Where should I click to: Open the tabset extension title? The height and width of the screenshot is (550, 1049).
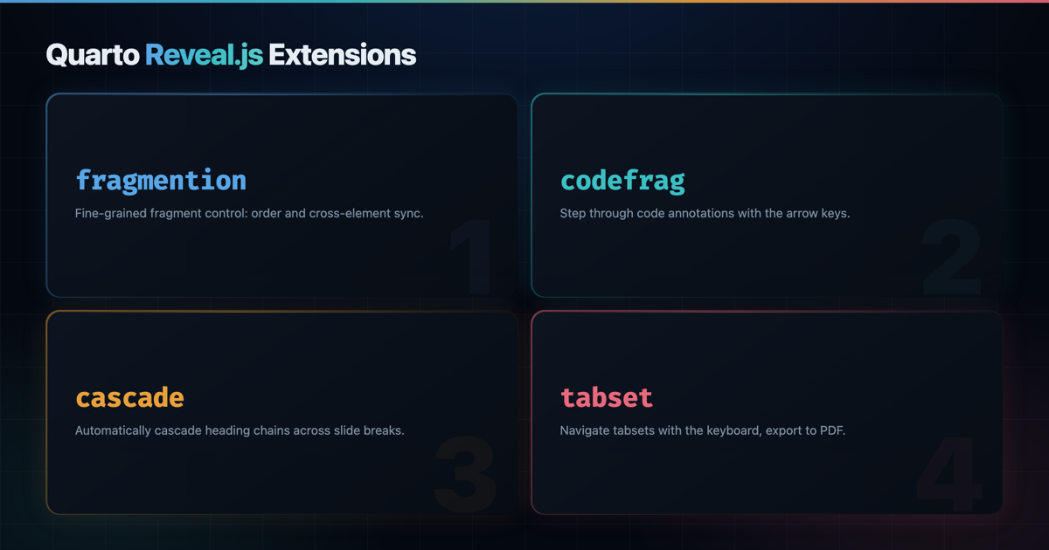pyautogui.click(x=606, y=398)
